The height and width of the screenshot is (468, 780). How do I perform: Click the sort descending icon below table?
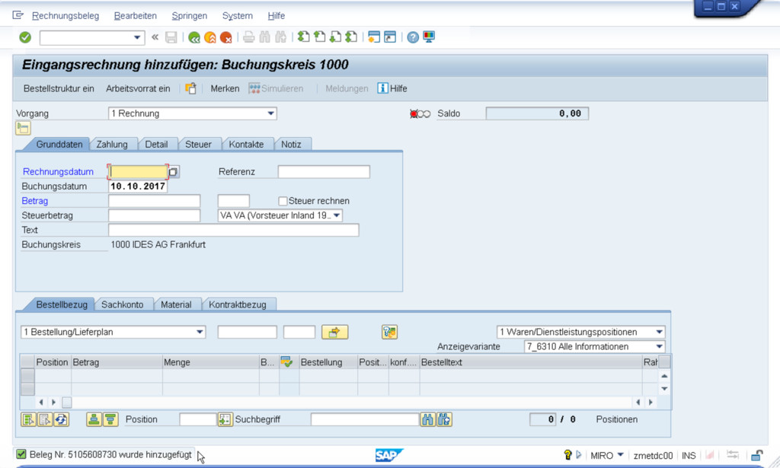110,420
